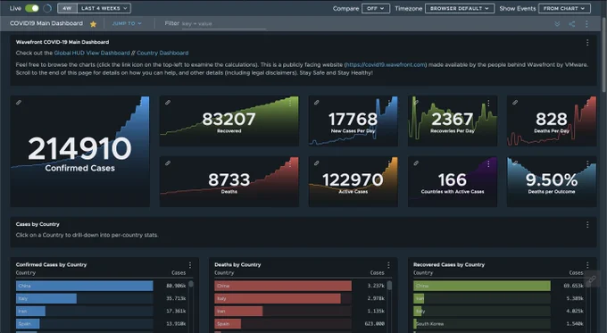
Task: Open kebab menu on New Cases Per Day chart
Action: [x=389, y=103]
